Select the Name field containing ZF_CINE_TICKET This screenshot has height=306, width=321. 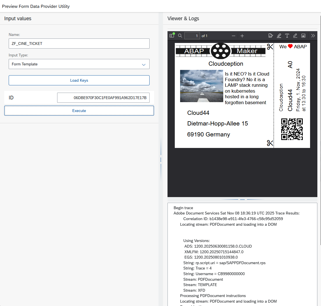pos(79,44)
